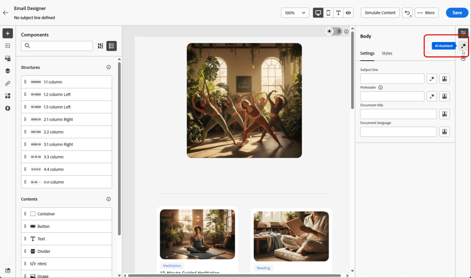
Task: Select the 2:2 column structure
Action: pyautogui.click(x=67, y=132)
